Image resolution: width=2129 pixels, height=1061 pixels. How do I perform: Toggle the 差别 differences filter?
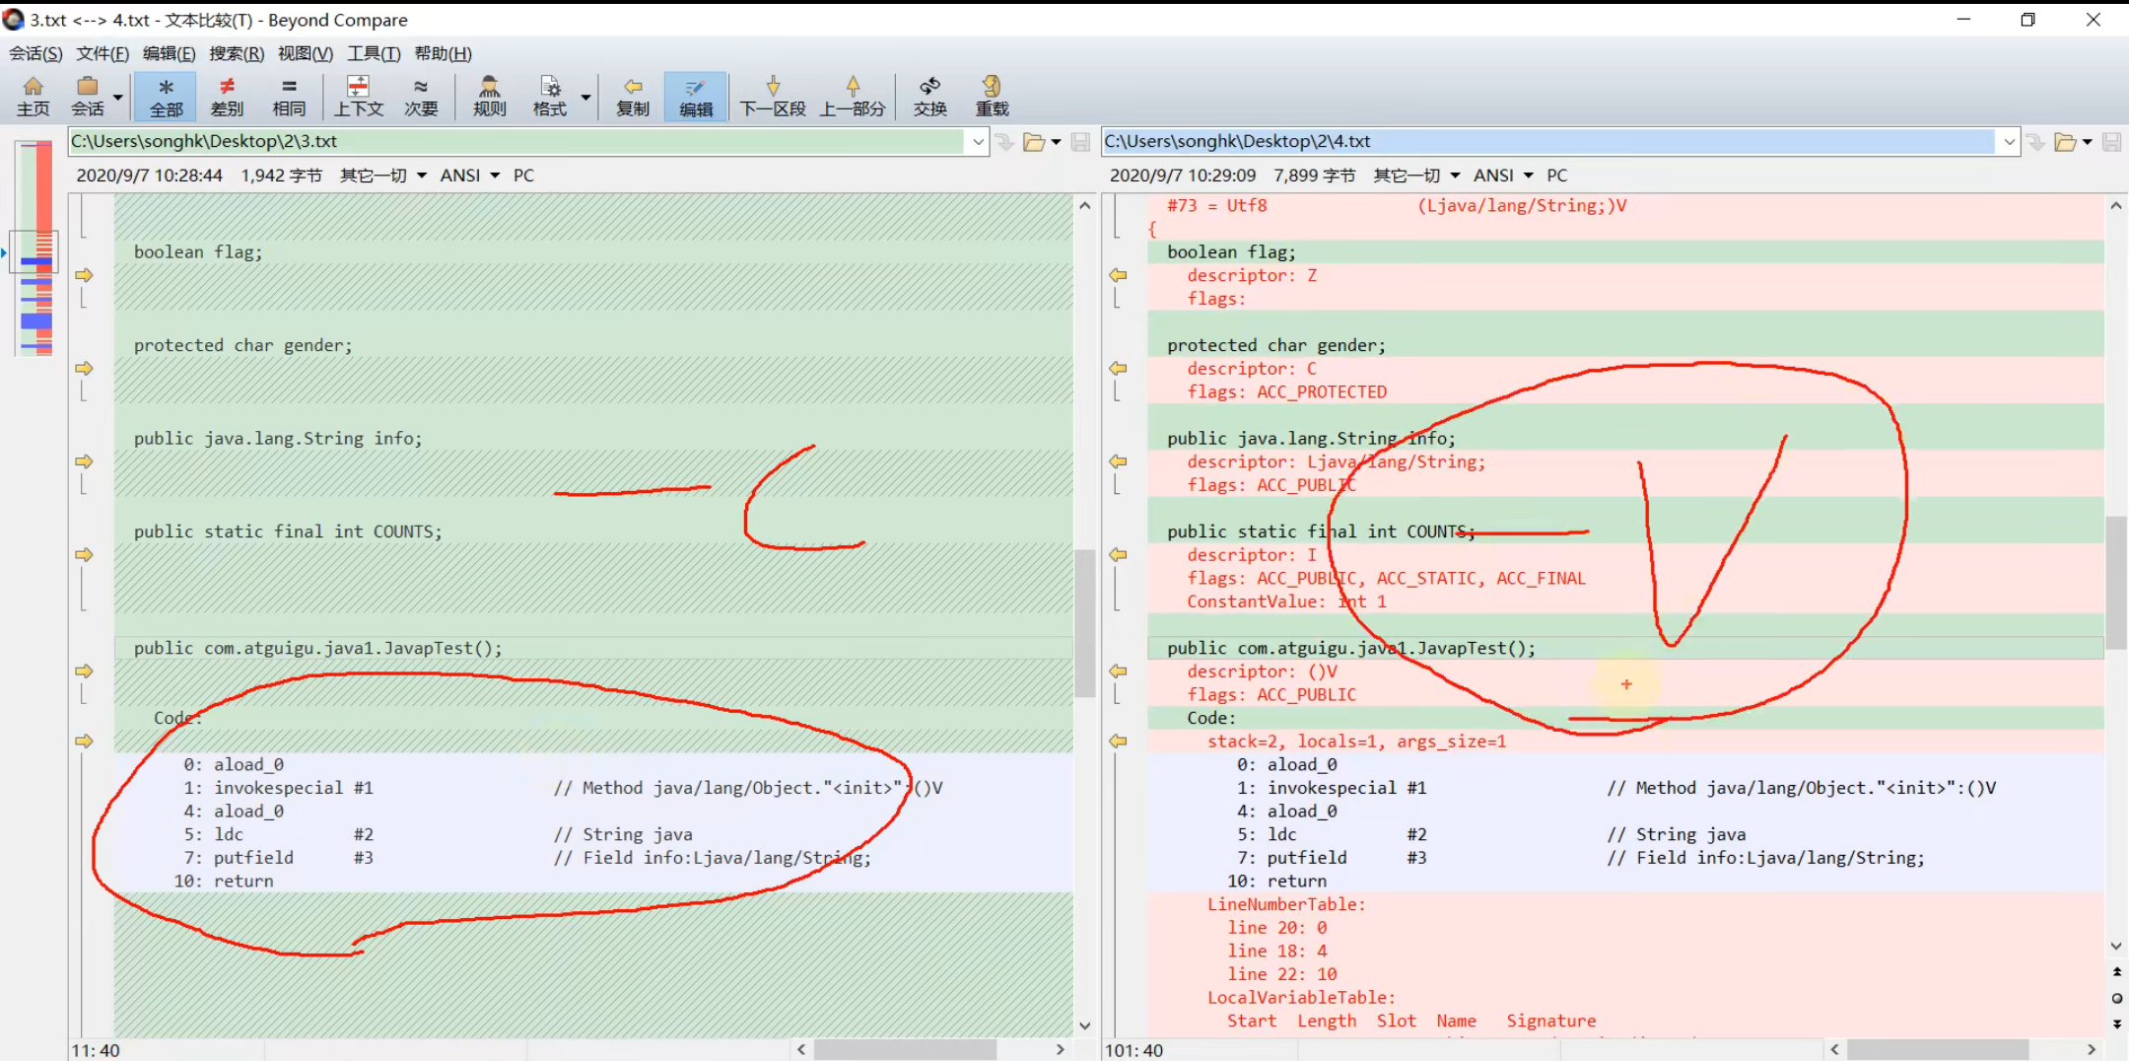[x=227, y=97]
